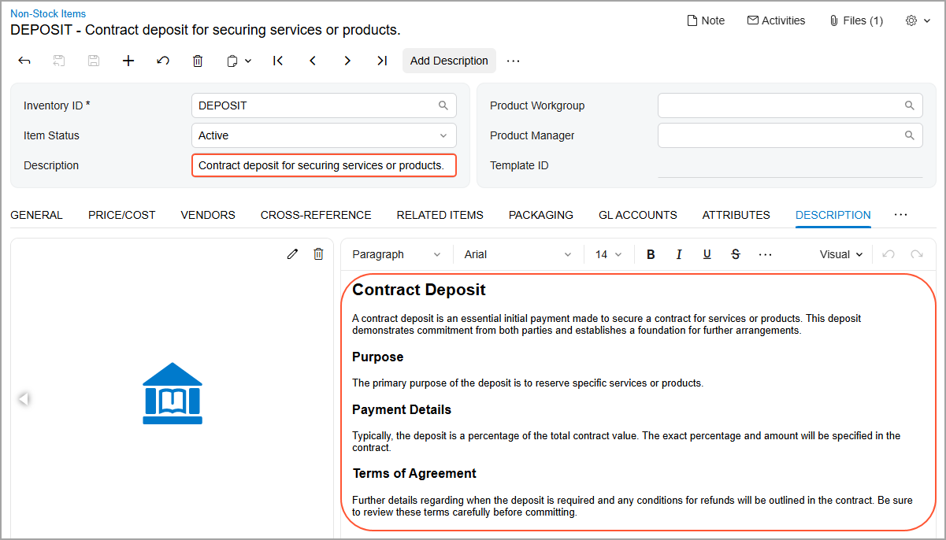Viewport: 946px width, 540px height.
Task: Go to the next record
Action: [x=347, y=61]
